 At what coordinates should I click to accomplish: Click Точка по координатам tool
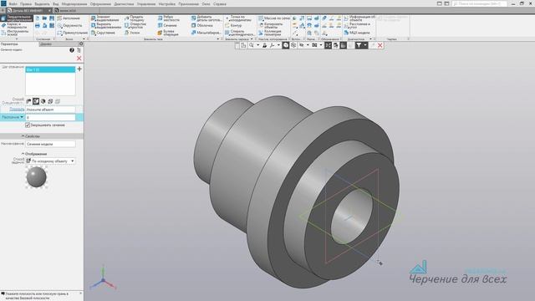(238, 18)
